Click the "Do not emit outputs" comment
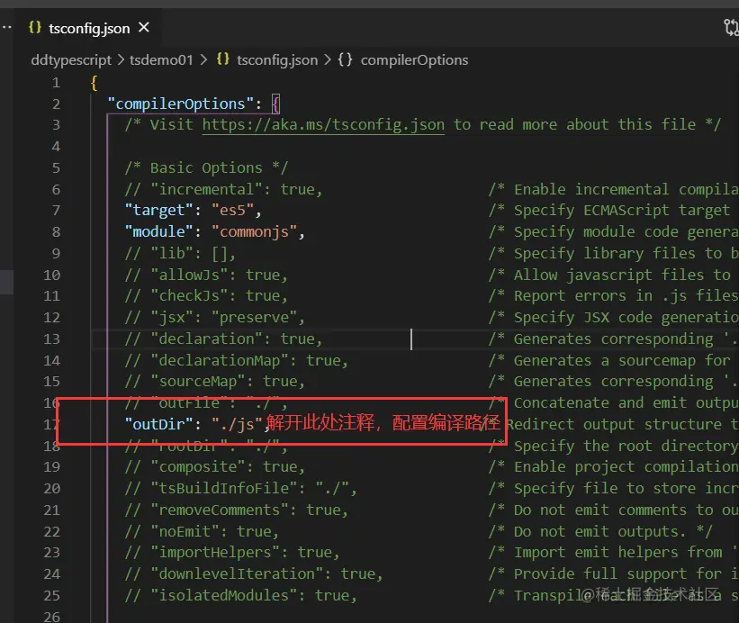 tap(600, 531)
